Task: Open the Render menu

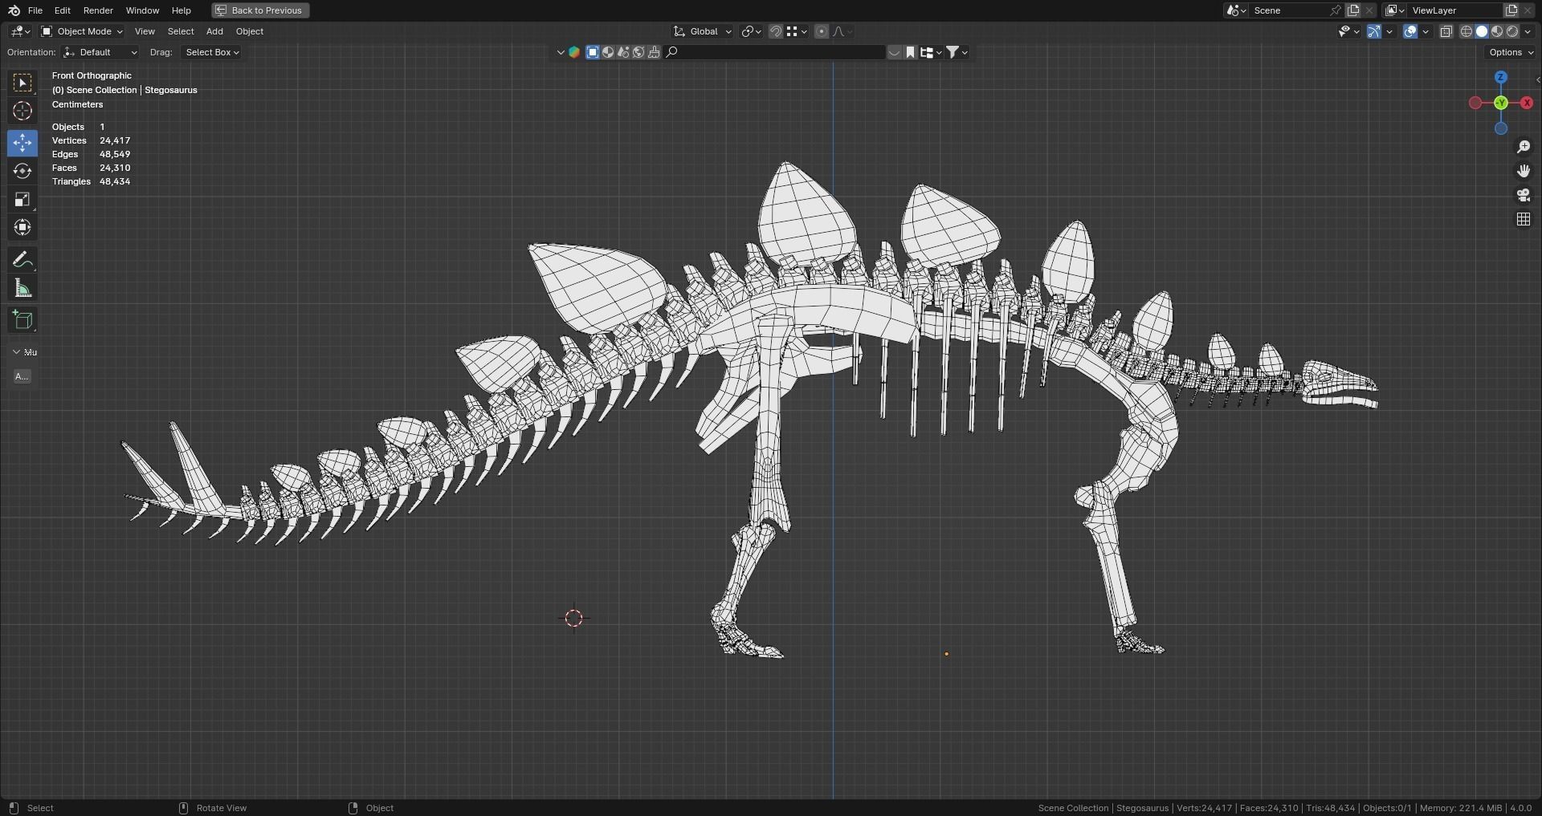Action: point(98,10)
